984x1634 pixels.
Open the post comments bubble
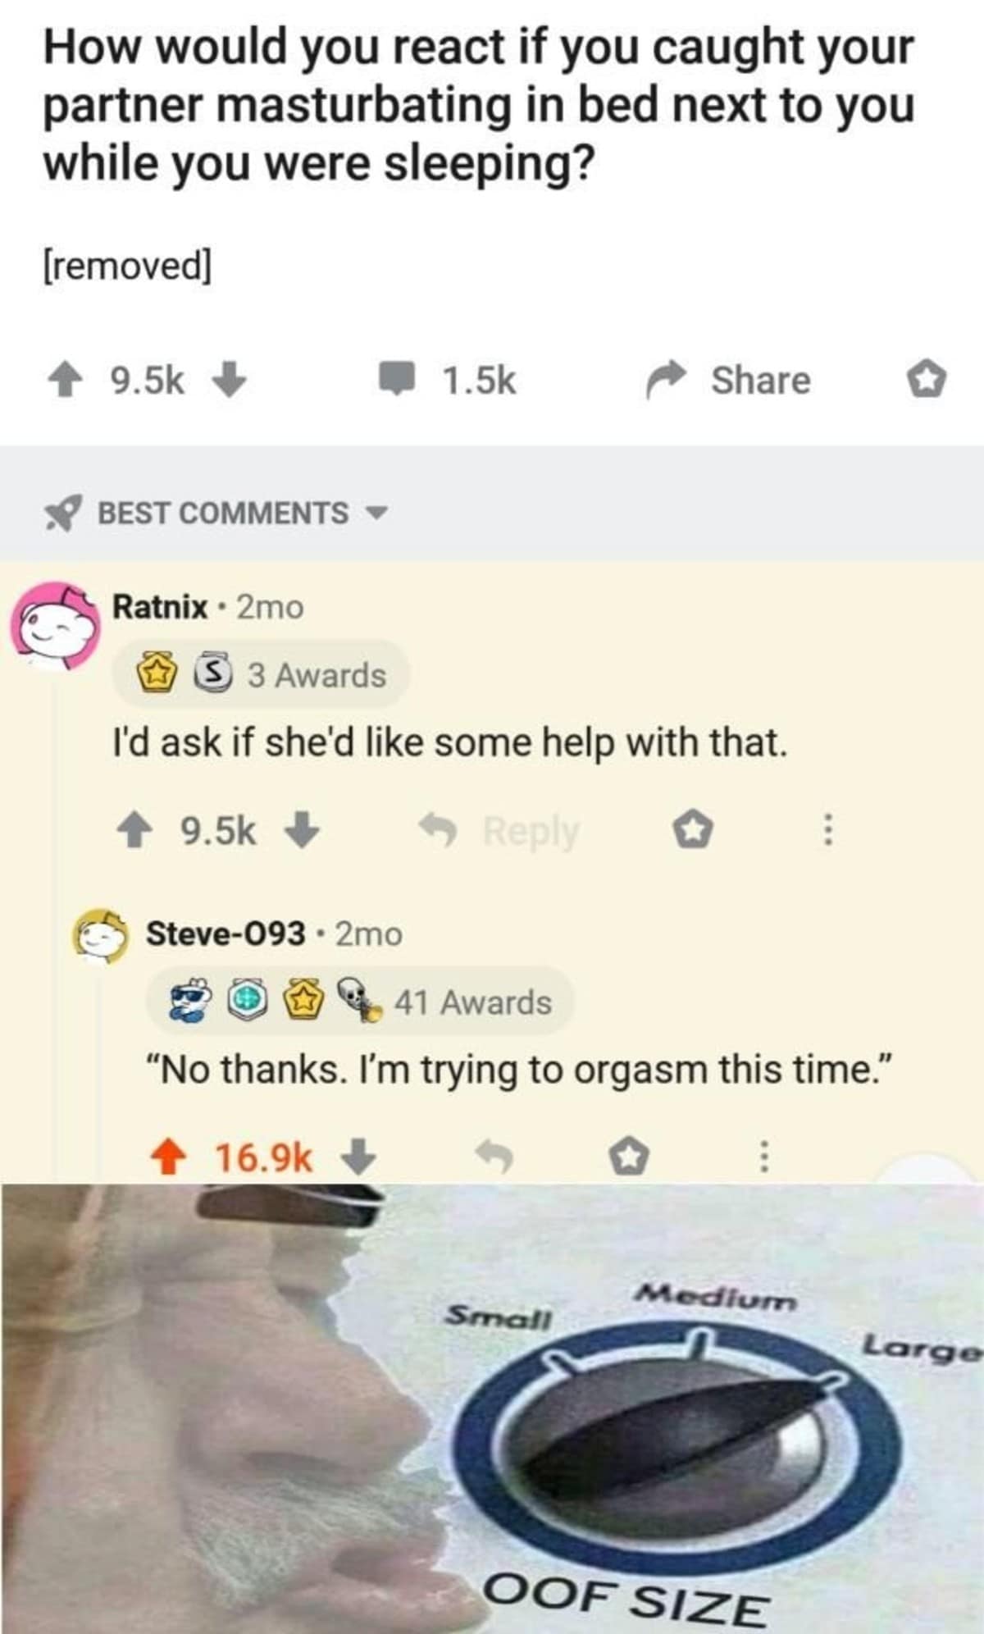click(x=397, y=381)
